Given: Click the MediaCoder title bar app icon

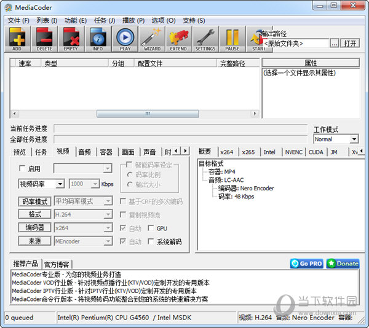Looking at the screenshot, I should [x=9, y=7].
